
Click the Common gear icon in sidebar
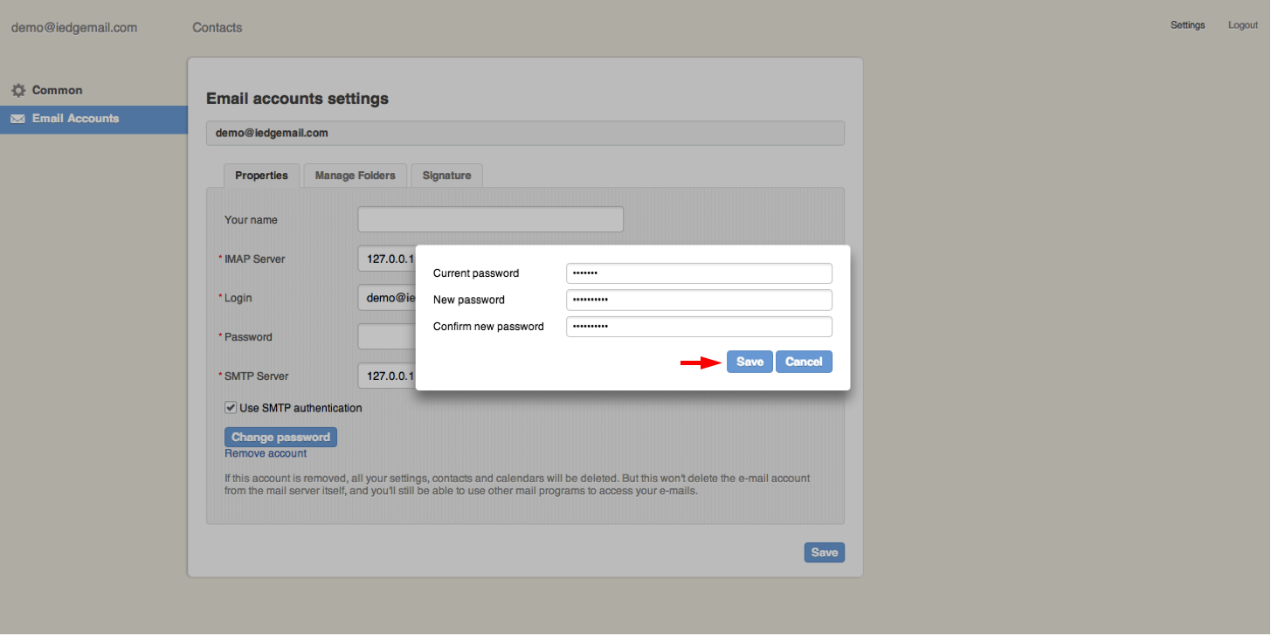tap(17, 91)
